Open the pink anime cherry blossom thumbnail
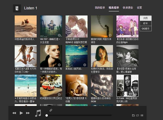163x120 pixels. (127, 26)
